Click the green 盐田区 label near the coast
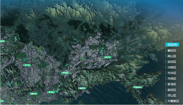This screenshot has width=183, height=105. click(x=82, y=88)
